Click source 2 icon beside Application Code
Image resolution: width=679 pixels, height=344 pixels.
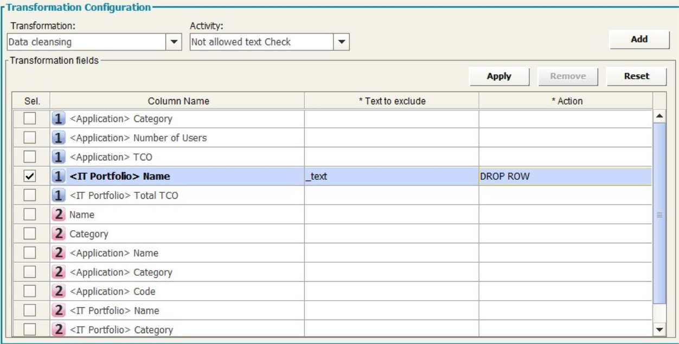[x=59, y=291]
